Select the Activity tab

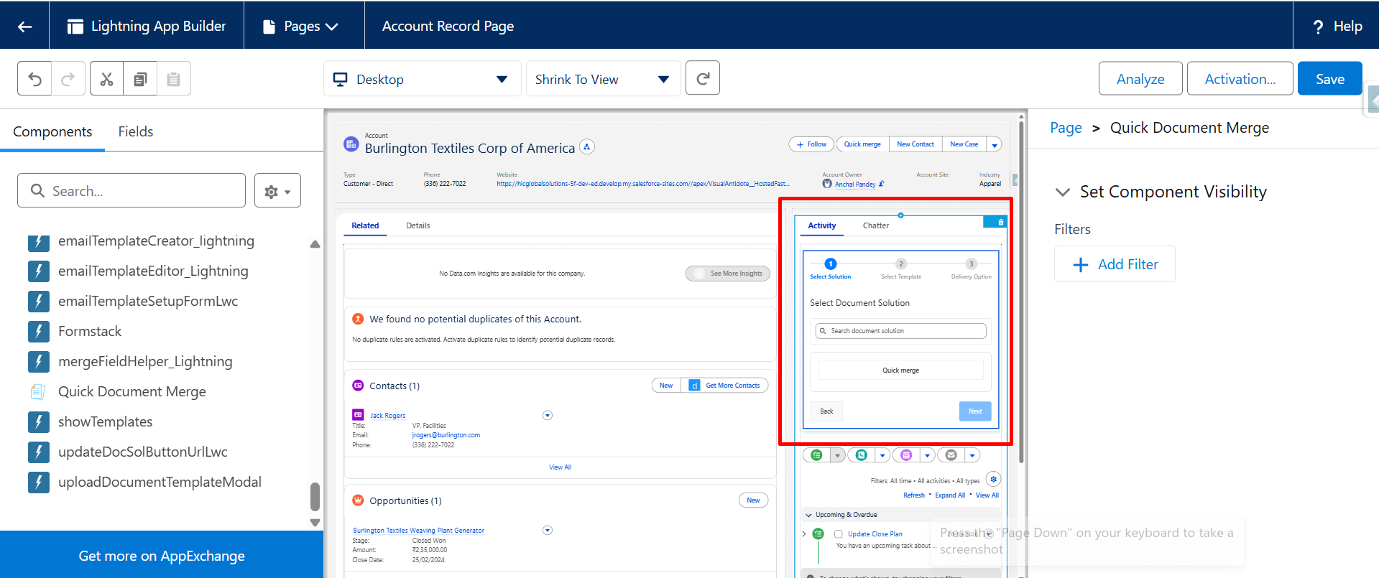coord(822,225)
